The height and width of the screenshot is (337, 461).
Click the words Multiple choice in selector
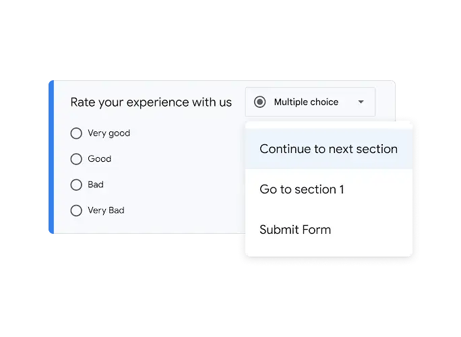point(305,102)
